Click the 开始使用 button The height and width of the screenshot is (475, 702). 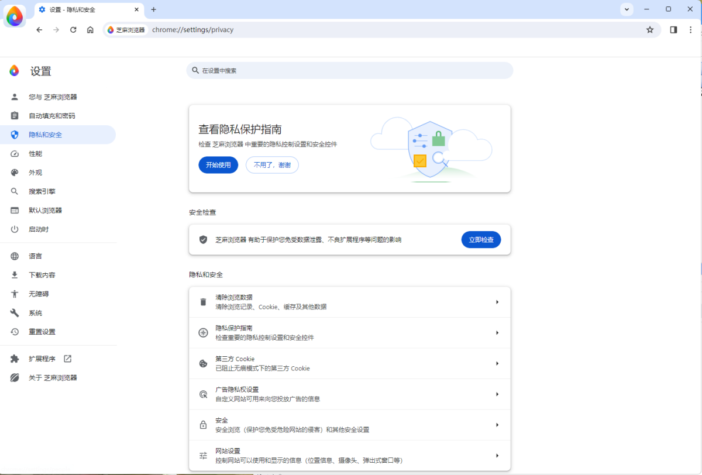coord(218,165)
